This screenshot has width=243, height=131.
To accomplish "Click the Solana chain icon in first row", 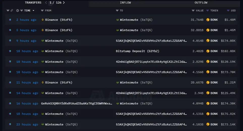I will pyautogui.click(x=10, y=20).
